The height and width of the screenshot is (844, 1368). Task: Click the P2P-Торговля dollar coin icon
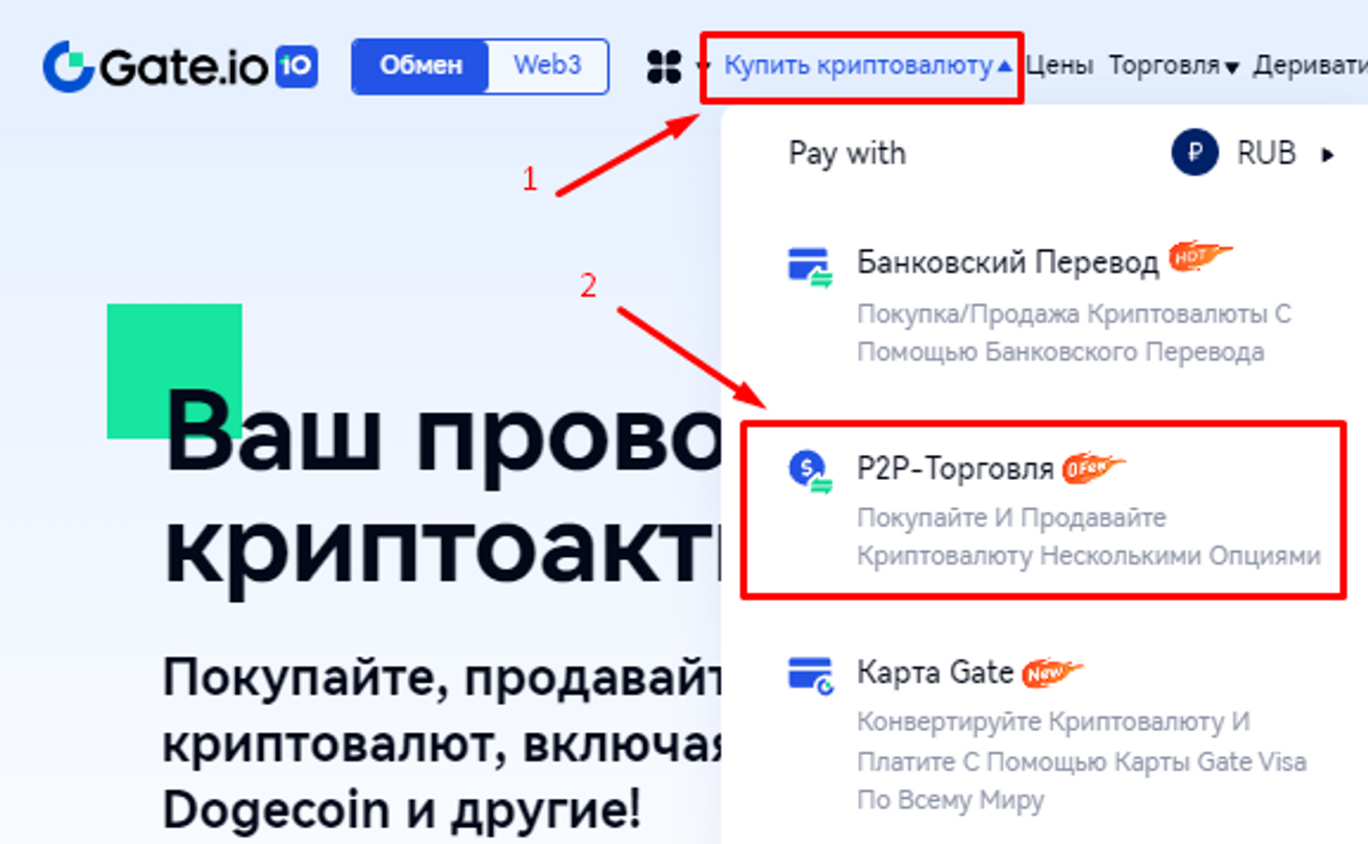[810, 471]
